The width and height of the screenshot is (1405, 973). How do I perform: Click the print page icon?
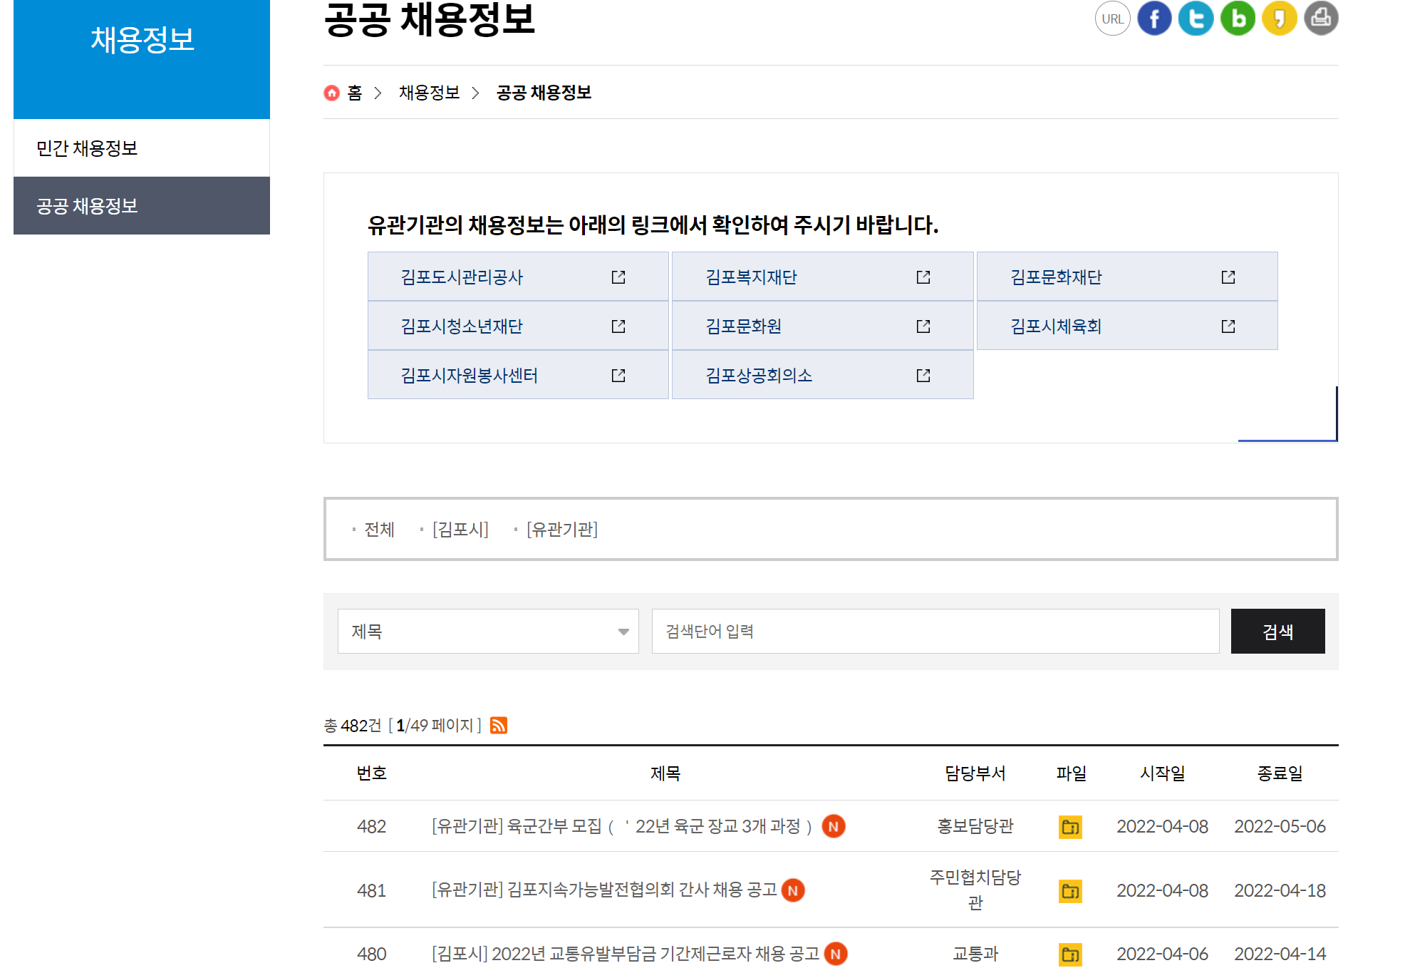pyautogui.click(x=1321, y=19)
